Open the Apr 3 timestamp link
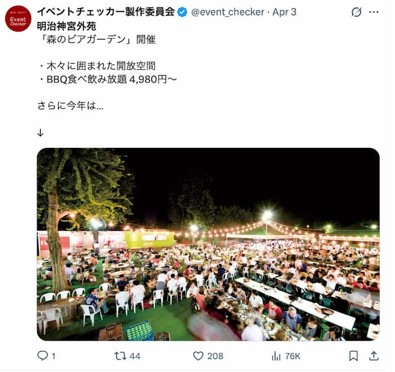This screenshot has height=372, width=395. click(x=284, y=12)
